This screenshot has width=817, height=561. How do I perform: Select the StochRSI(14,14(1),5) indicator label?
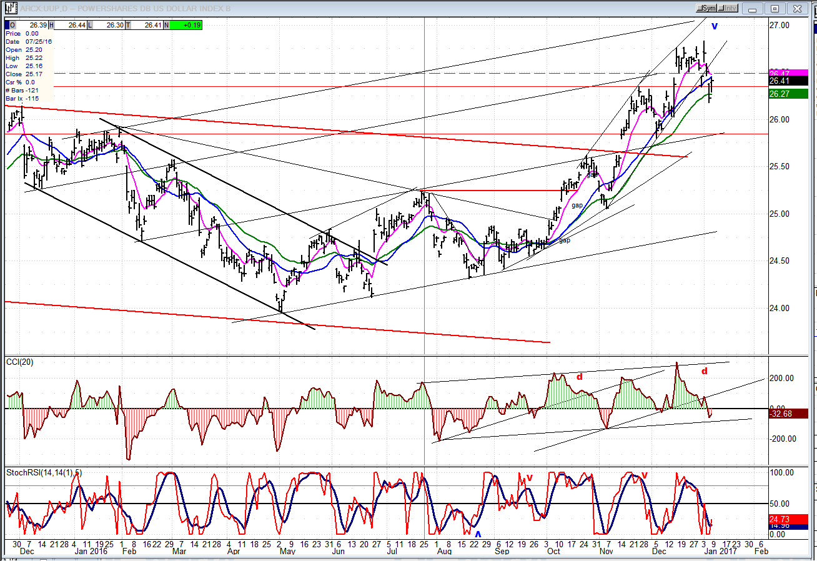[x=44, y=472]
